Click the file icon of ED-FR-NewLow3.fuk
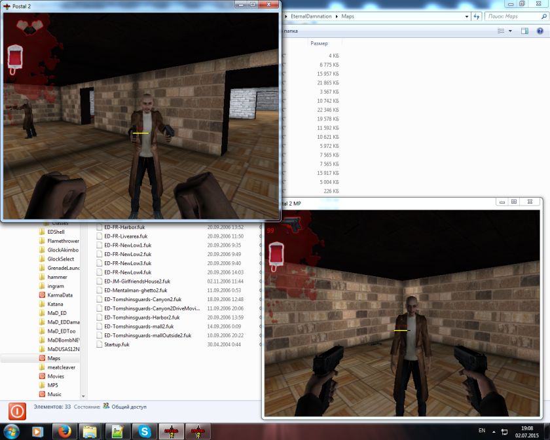The height and width of the screenshot is (440, 550). (100, 263)
